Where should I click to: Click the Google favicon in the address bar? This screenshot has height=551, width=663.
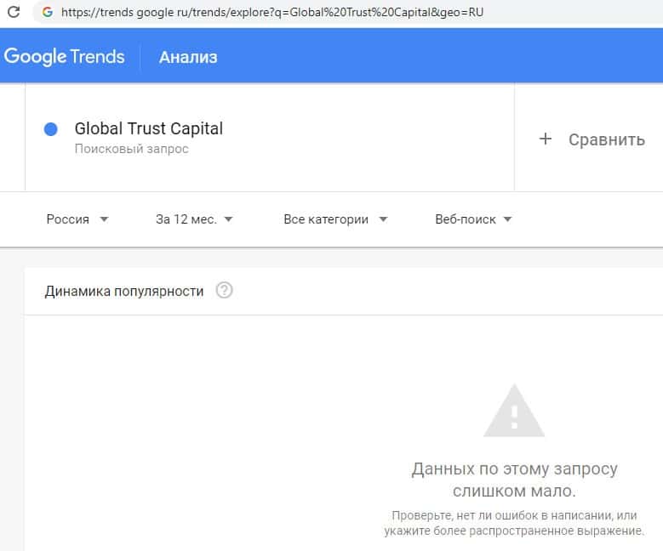pos(47,13)
